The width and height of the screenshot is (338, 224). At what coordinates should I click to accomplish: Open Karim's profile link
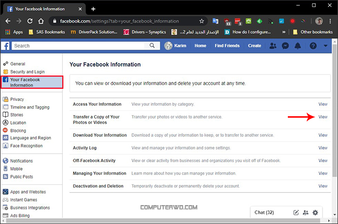pyautogui.click(x=175, y=46)
